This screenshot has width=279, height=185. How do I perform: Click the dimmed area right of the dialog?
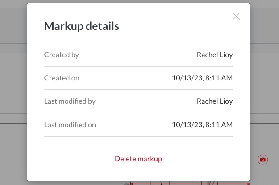(x=265, y=89)
